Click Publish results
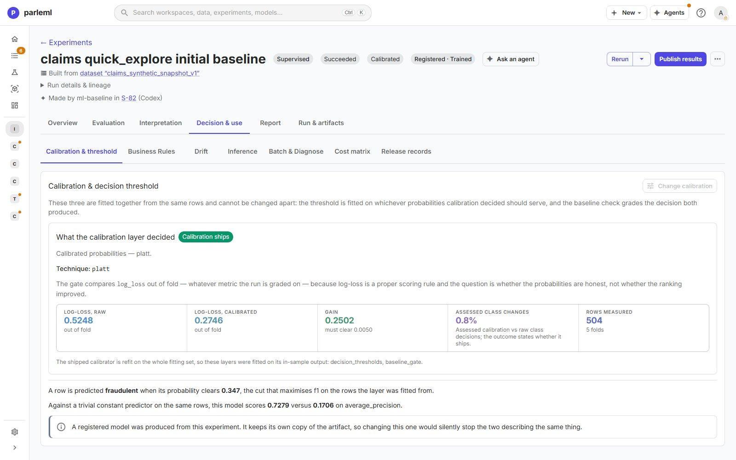Viewport: 736px width, 460px height. 680,59
